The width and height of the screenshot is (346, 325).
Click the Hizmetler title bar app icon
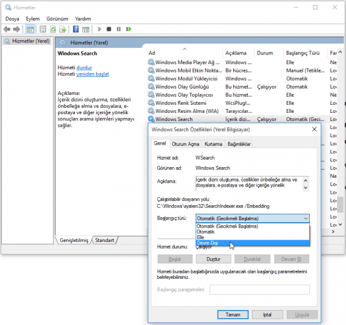click(8, 7)
